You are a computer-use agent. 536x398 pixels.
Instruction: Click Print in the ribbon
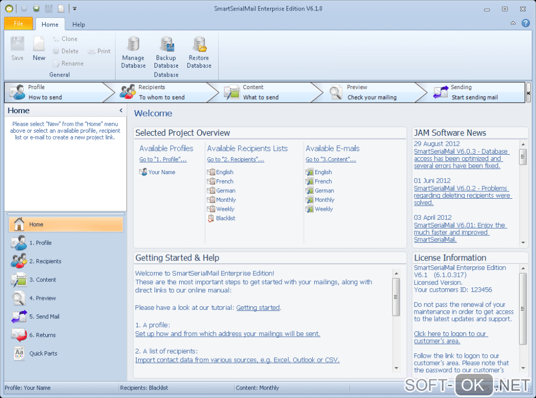[99, 51]
